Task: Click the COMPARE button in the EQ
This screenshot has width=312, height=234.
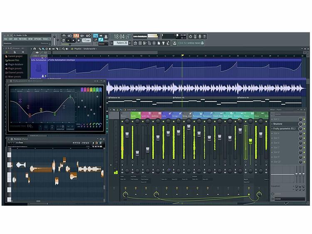Action: tap(70, 128)
